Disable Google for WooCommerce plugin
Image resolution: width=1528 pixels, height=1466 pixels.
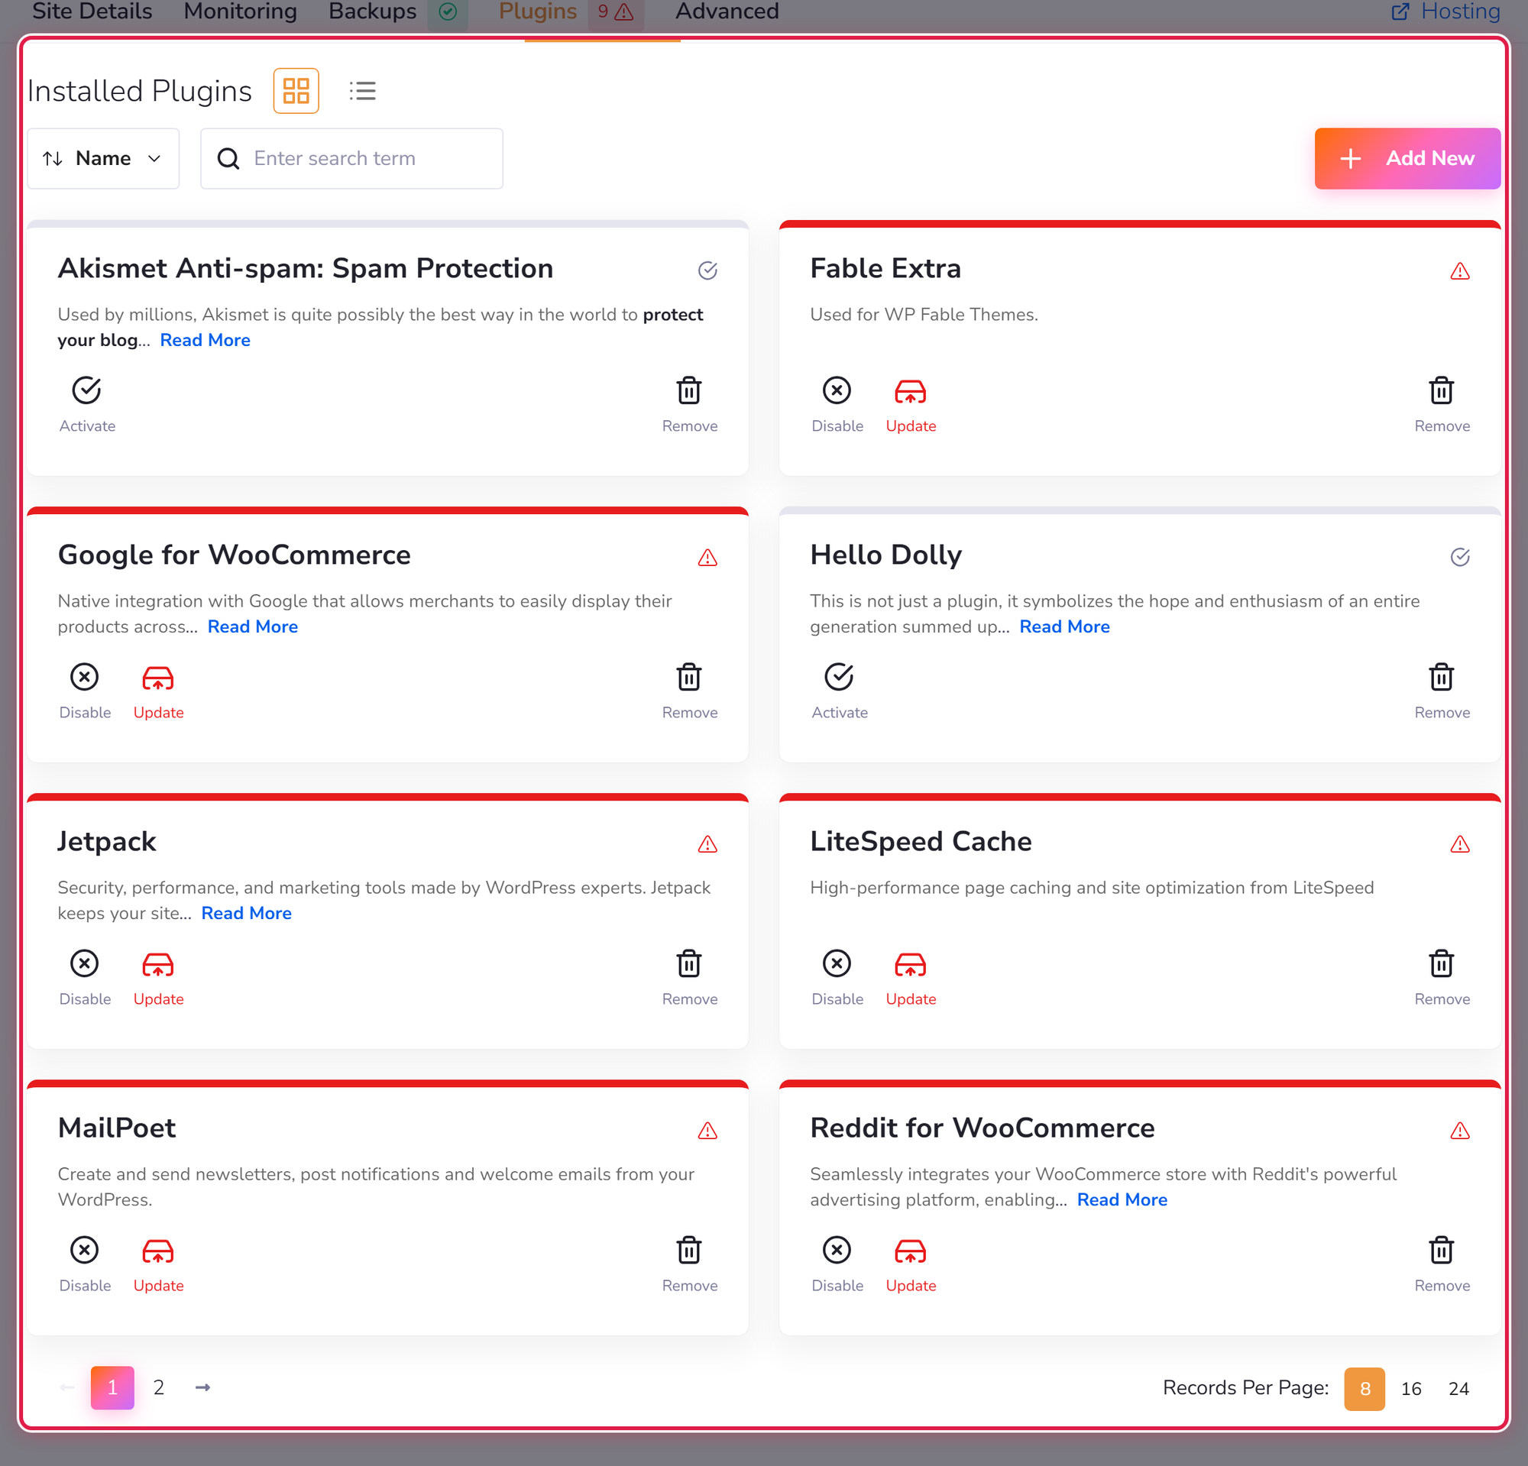pos(85,691)
